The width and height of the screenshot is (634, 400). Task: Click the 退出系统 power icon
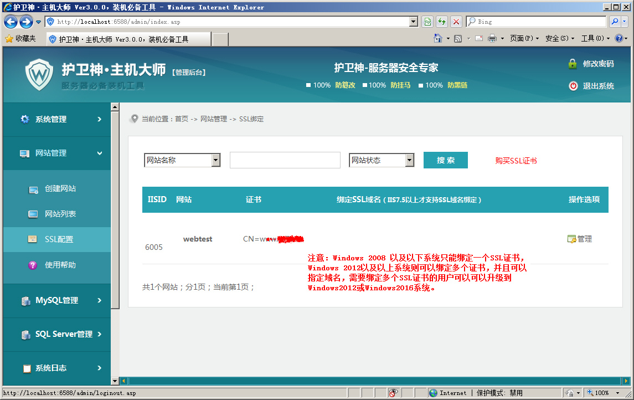click(x=573, y=86)
